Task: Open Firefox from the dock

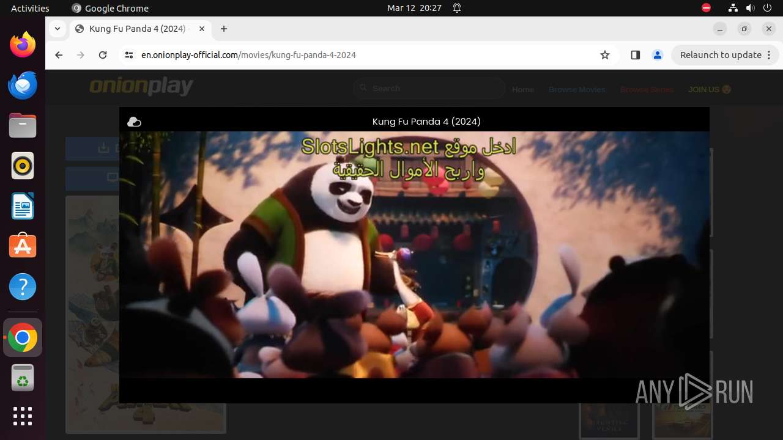Action: point(23,45)
